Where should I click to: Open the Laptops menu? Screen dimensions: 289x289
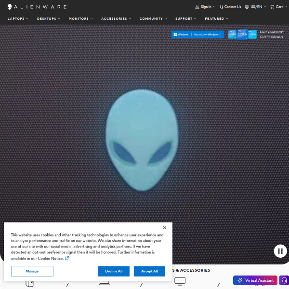[18, 19]
